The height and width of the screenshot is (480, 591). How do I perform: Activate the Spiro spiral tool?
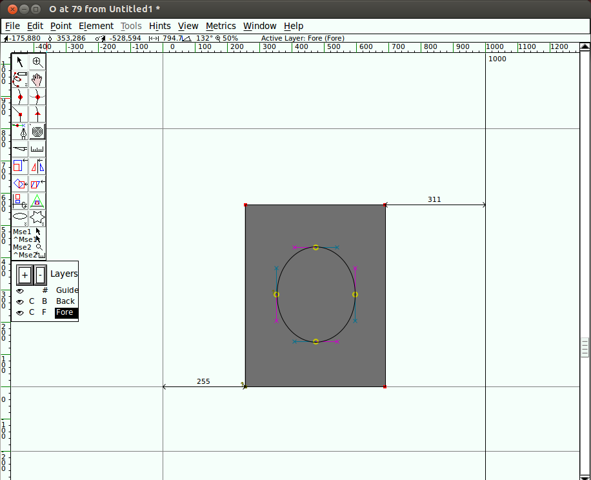pos(37,132)
